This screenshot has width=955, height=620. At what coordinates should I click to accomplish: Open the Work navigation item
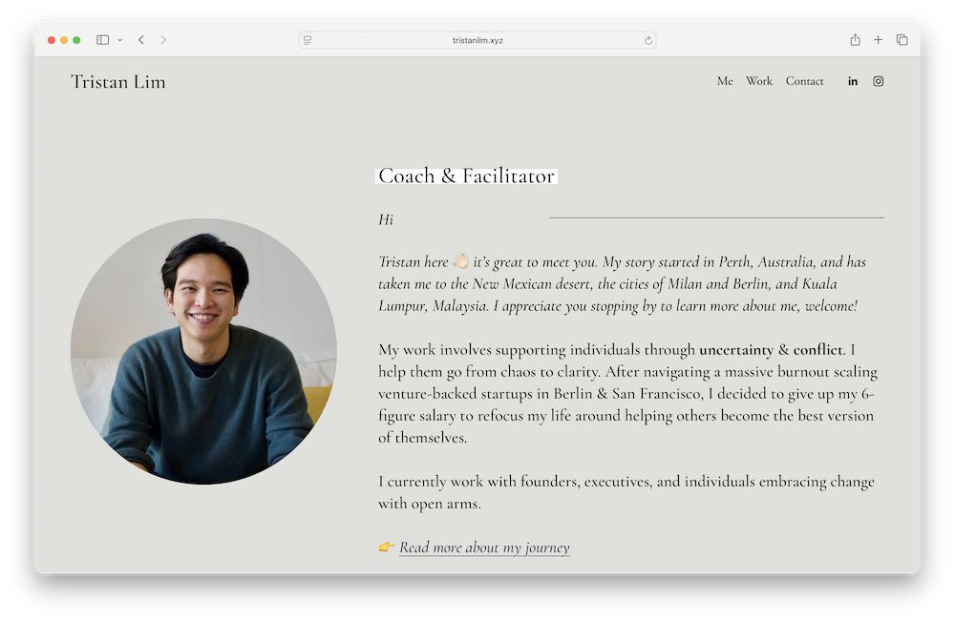tap(759, 81)
